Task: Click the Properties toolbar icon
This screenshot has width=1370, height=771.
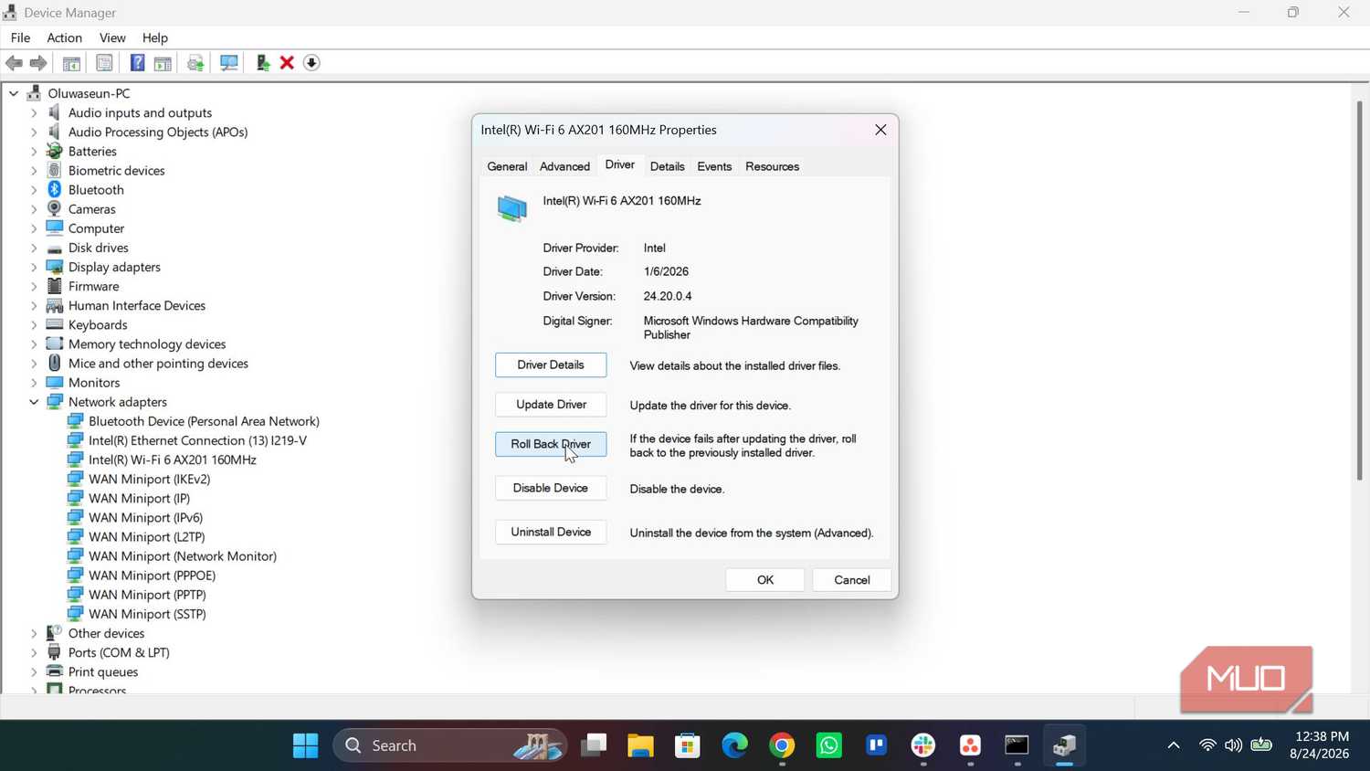Action: 104,63
